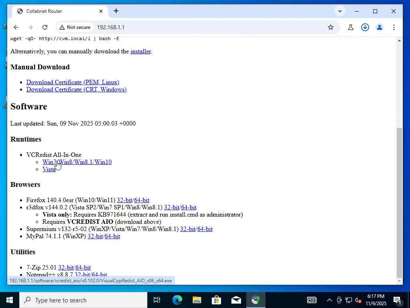Download r3dfox v144.0.2 32-bit

(x=171, y=207)
